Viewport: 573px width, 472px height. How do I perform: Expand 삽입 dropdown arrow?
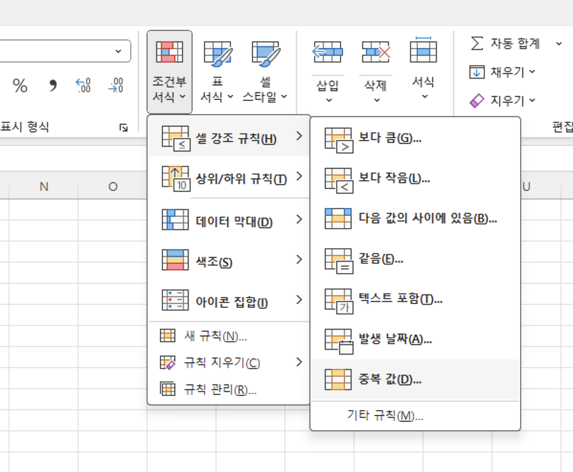[329, 100]
